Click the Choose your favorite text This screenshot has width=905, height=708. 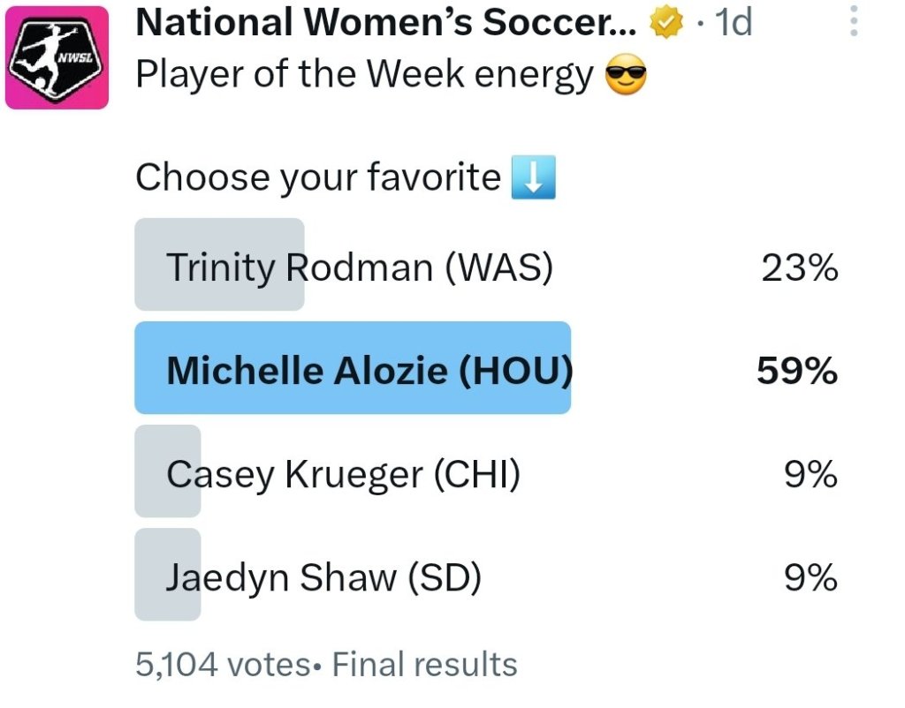pos(318,177)
